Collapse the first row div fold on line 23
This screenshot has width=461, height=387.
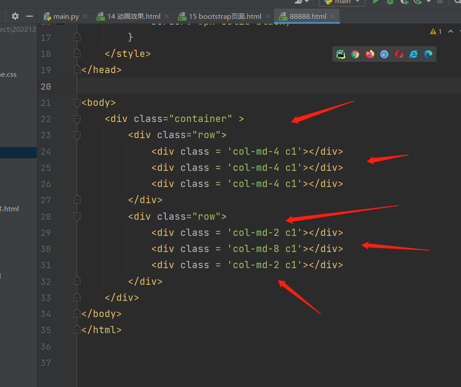coord(77,135)
